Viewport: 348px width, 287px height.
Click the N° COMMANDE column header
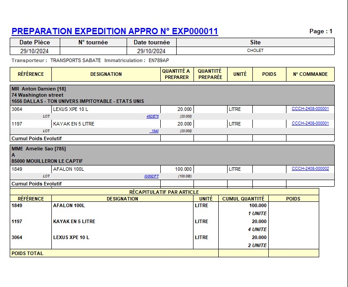(x=310, y=75)
